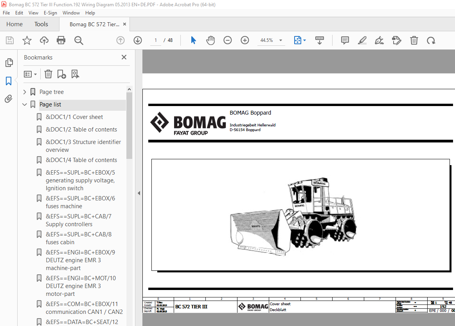This screenshot has width=455, height=326.
Task: Click the Fit page view icon
Action: (298, 40)
